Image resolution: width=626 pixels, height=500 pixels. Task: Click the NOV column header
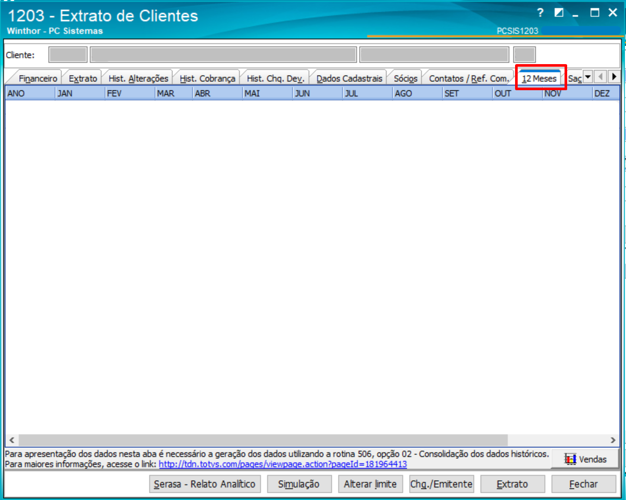(567, 94)
